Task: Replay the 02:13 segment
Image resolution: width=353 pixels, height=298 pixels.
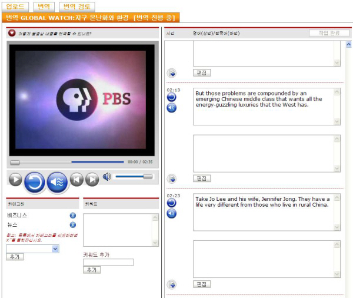Action: pyautogui.click(x=172, y=97)
